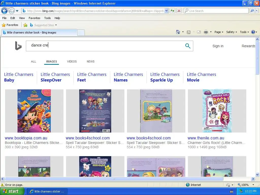Open the Safety command menu
Viewport: 260px width, 195px height.
(232, 32)
